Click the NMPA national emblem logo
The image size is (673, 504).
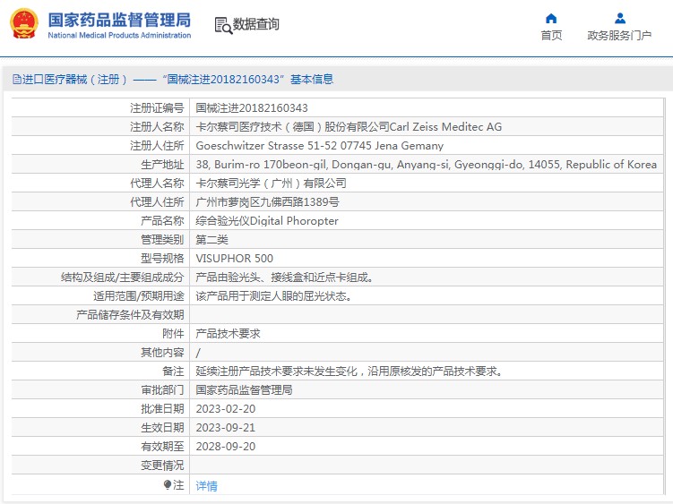(x=24, y=24)
